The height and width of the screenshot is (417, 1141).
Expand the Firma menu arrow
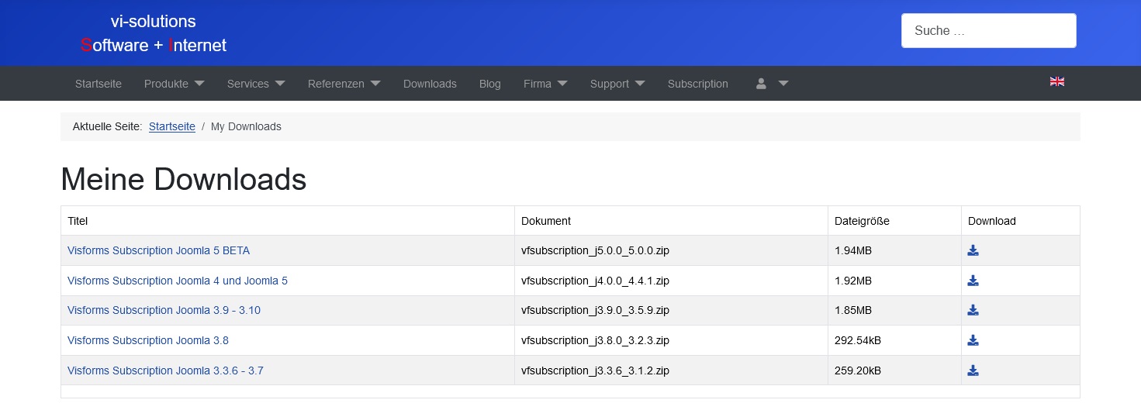point(562,84)
